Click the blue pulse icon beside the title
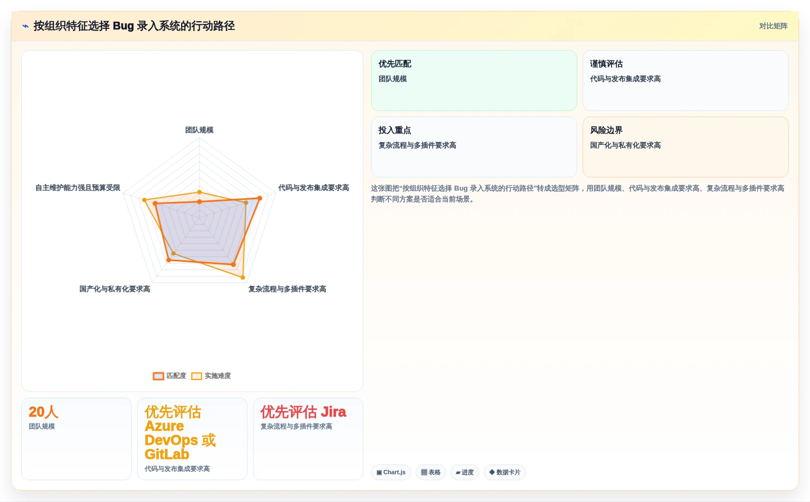The height and width of the screenshot is (502, 810). click(26, 26)
